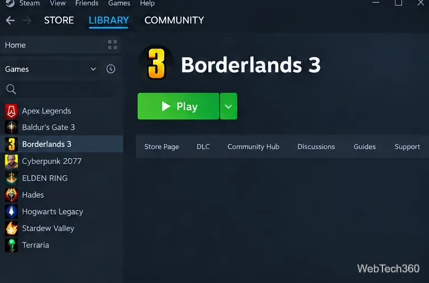Launch Borderlands 3 with the Play button
429x283 pixels.
179,106
